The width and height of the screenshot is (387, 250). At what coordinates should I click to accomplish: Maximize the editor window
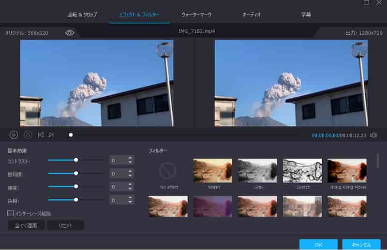[x=366, y=3]
